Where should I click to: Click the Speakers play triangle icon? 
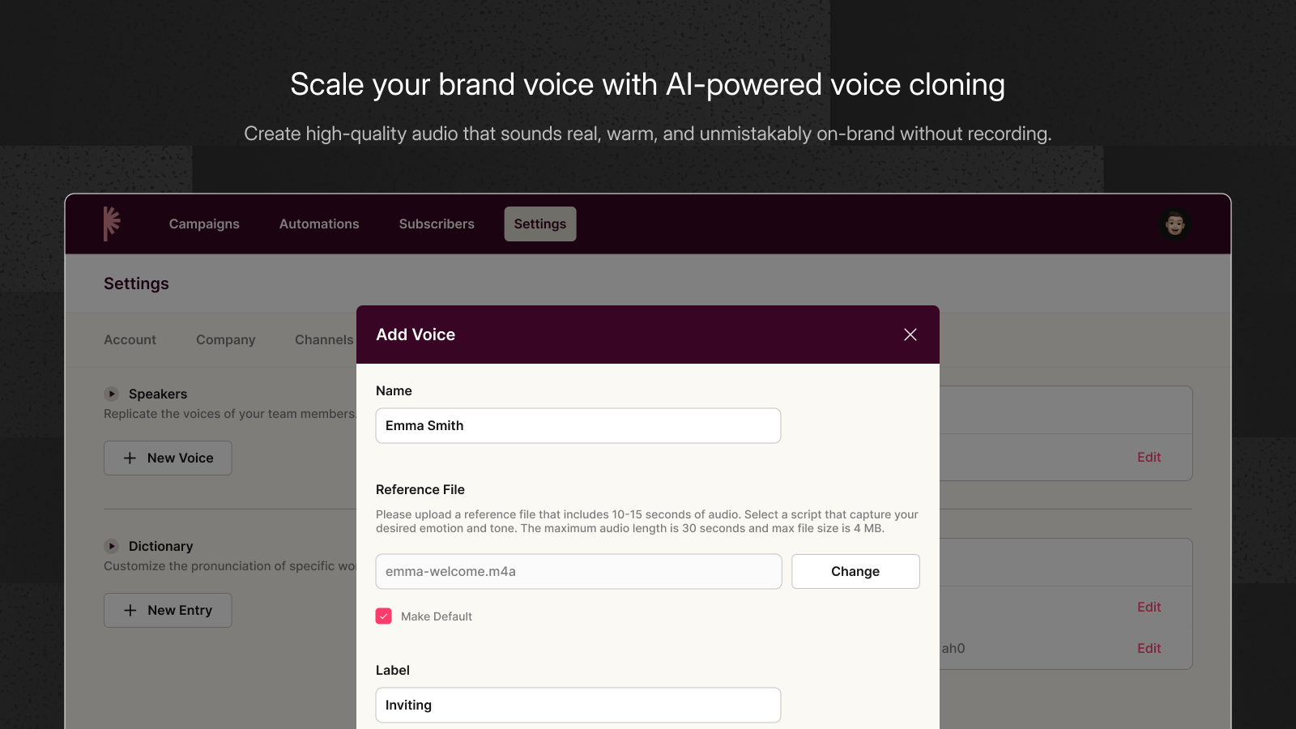(112, 394)
